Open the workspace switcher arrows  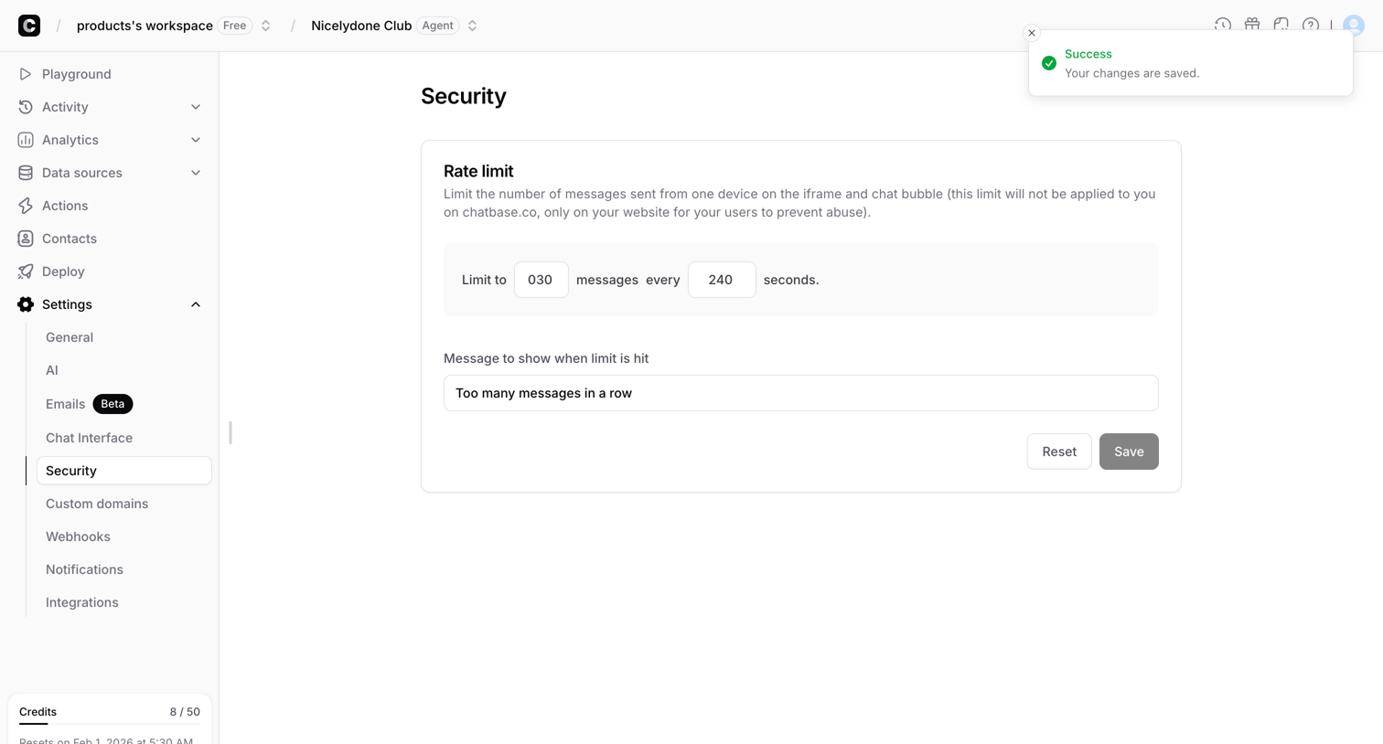click(x=266, y=26)
